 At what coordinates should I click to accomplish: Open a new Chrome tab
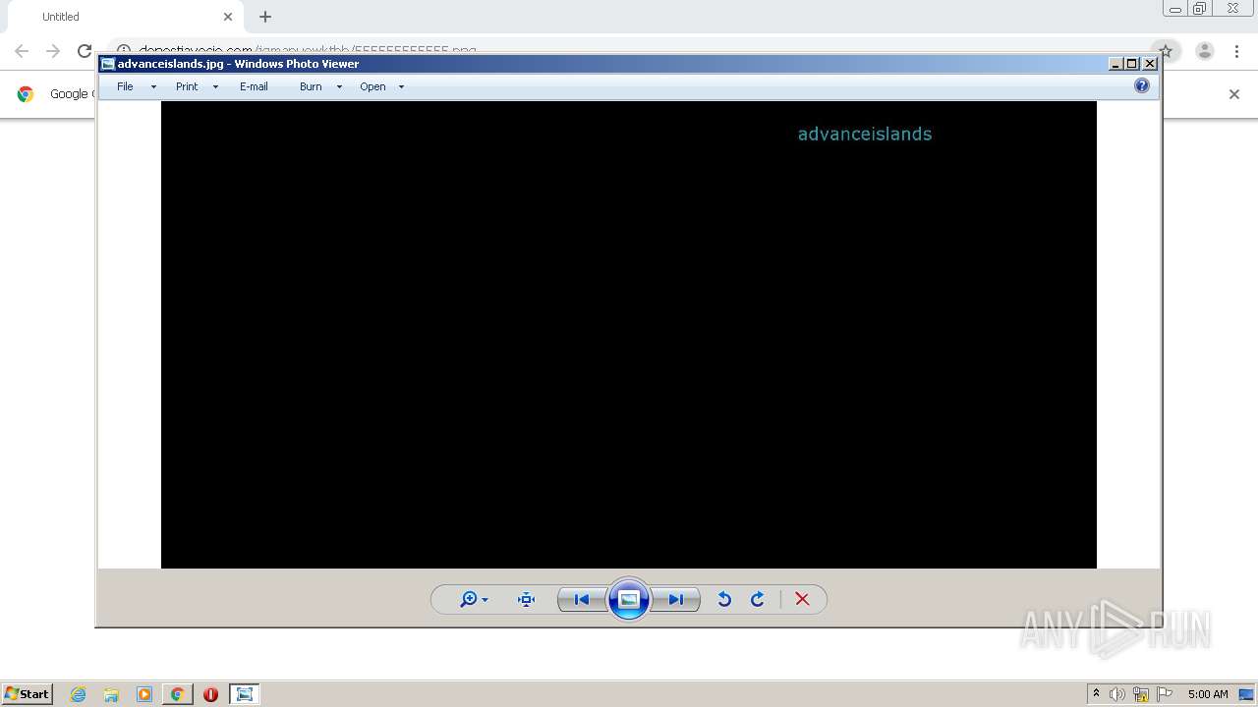coord(265,17)
